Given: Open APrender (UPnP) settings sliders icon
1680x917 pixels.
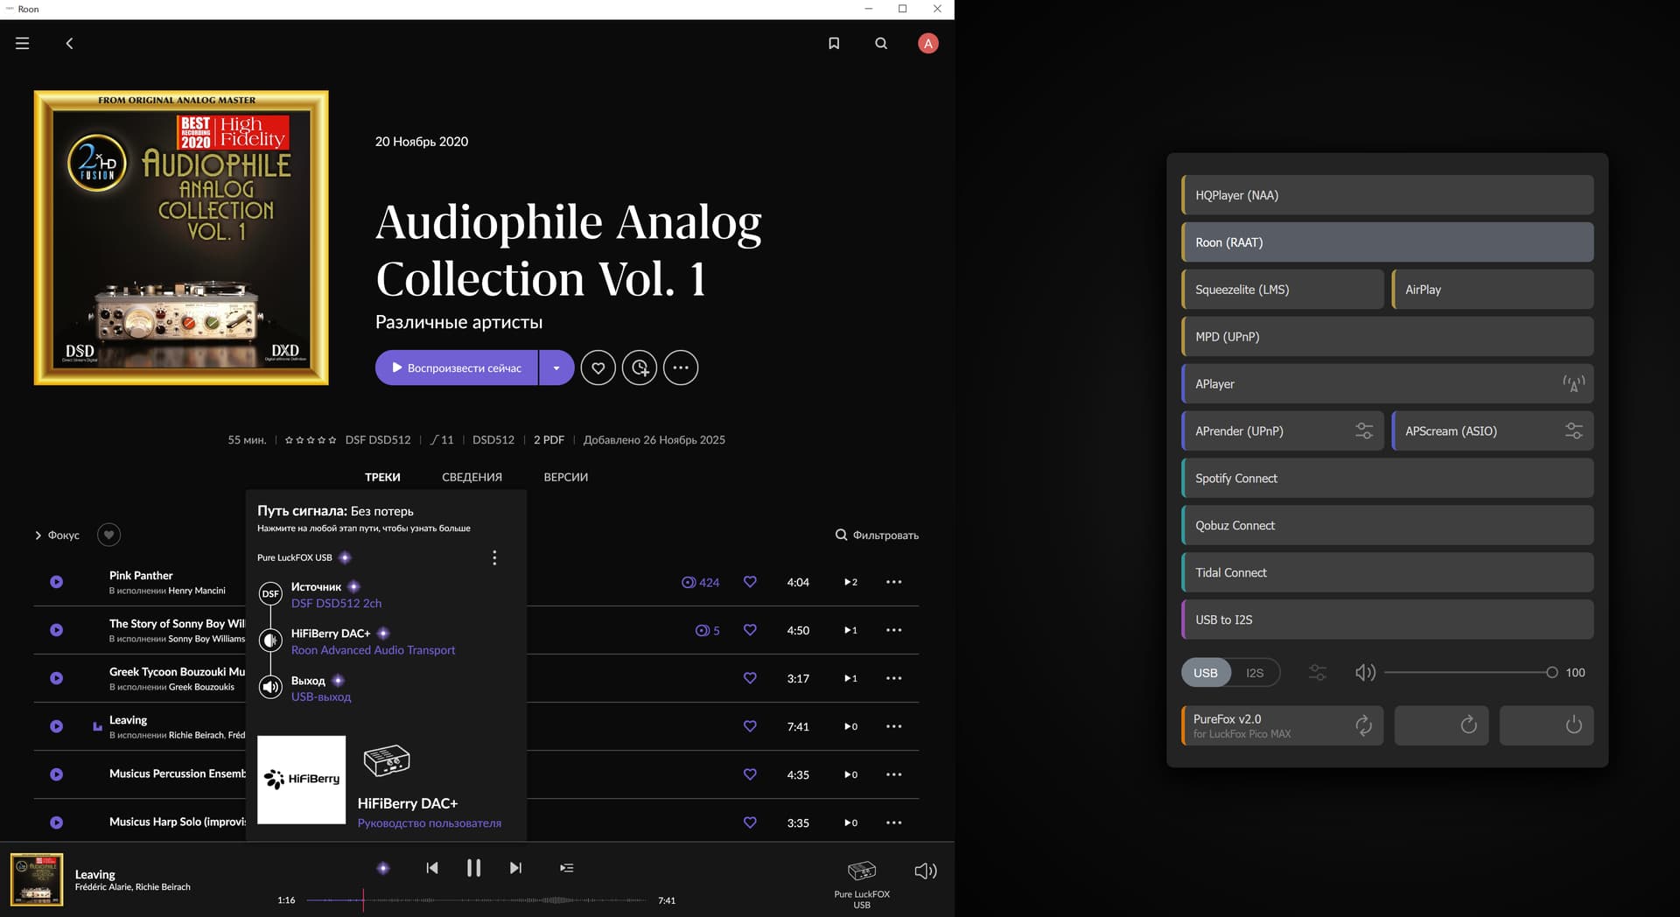Looking at the screenshot, I should coord(1363,431).
